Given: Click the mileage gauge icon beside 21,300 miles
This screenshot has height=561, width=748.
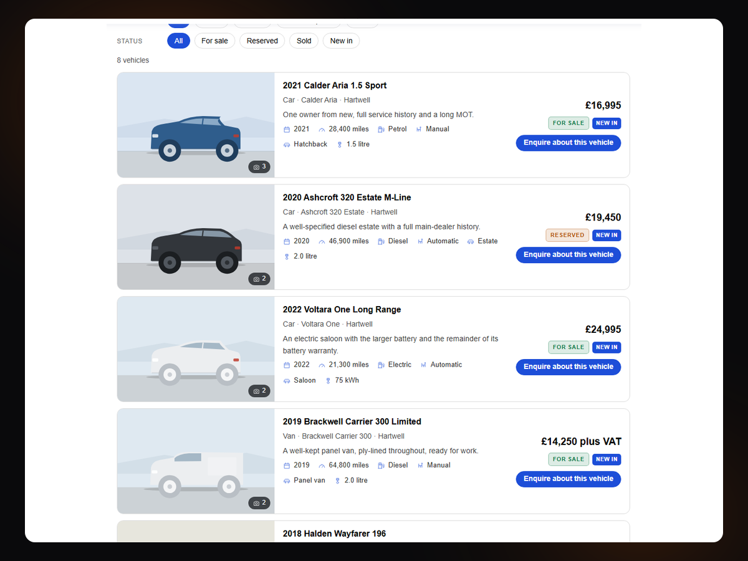Looking at the screenshot, I should [322, 365].
